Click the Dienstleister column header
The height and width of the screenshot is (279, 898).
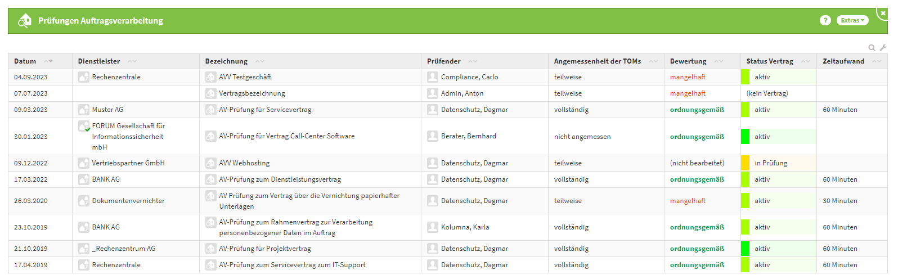coord(99,61)
